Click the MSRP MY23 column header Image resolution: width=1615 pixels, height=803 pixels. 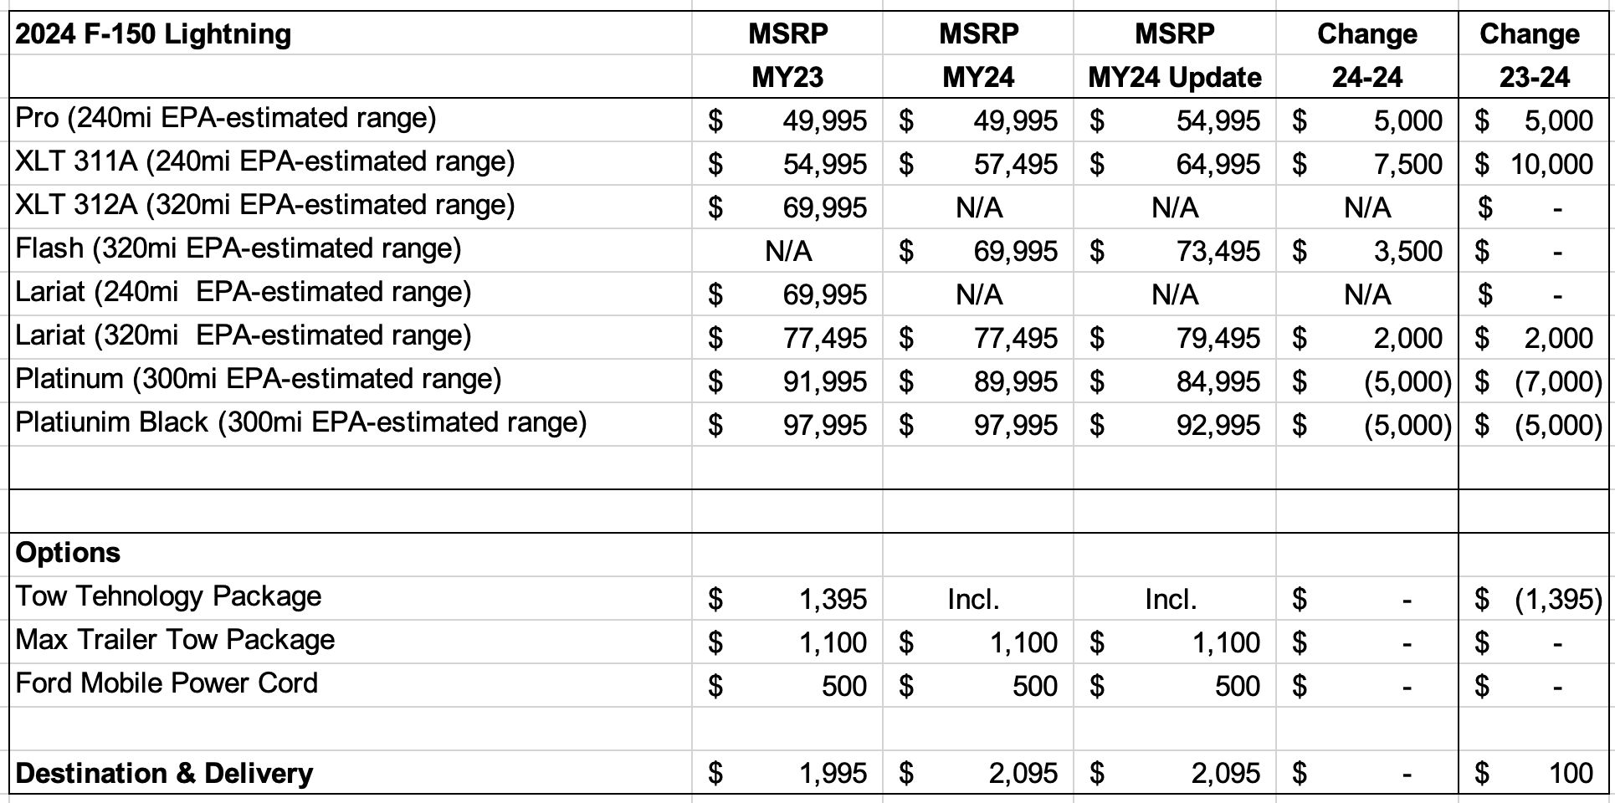[787, 55]
